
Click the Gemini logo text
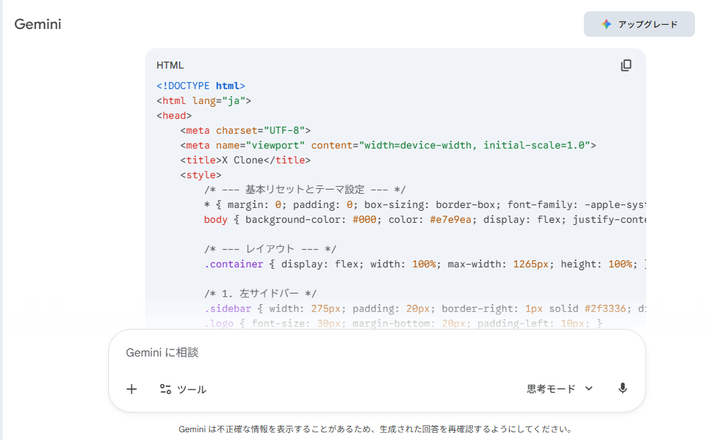(x=38, y=24)
